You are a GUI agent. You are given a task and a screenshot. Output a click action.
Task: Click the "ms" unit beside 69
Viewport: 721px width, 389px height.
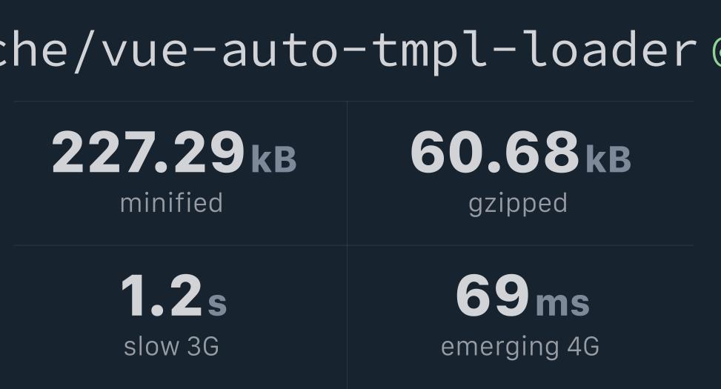562,303
